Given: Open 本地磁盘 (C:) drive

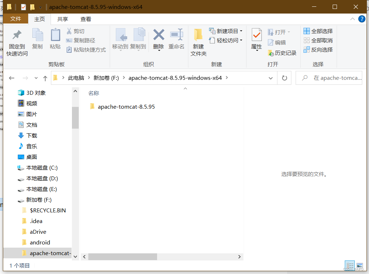Looking at the screenshot, I should [x=38, y=167].
